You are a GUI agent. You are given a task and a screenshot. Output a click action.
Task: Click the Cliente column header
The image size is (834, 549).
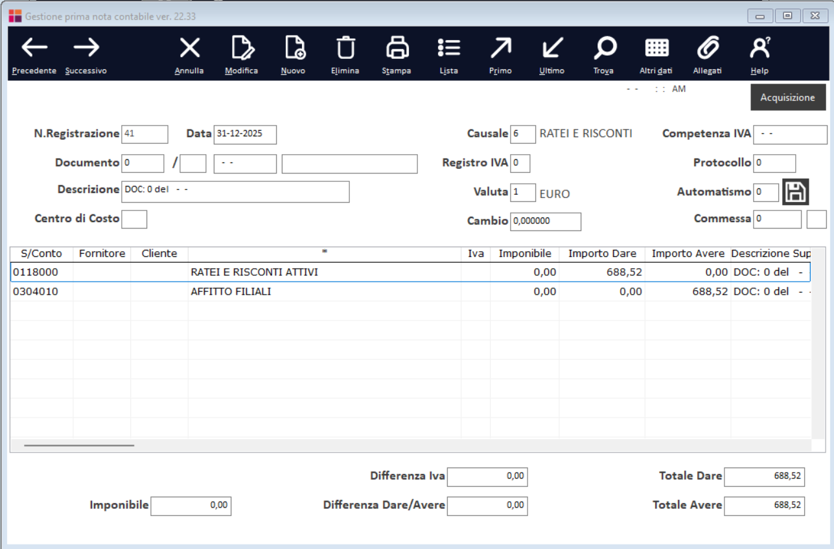(159, 254)
